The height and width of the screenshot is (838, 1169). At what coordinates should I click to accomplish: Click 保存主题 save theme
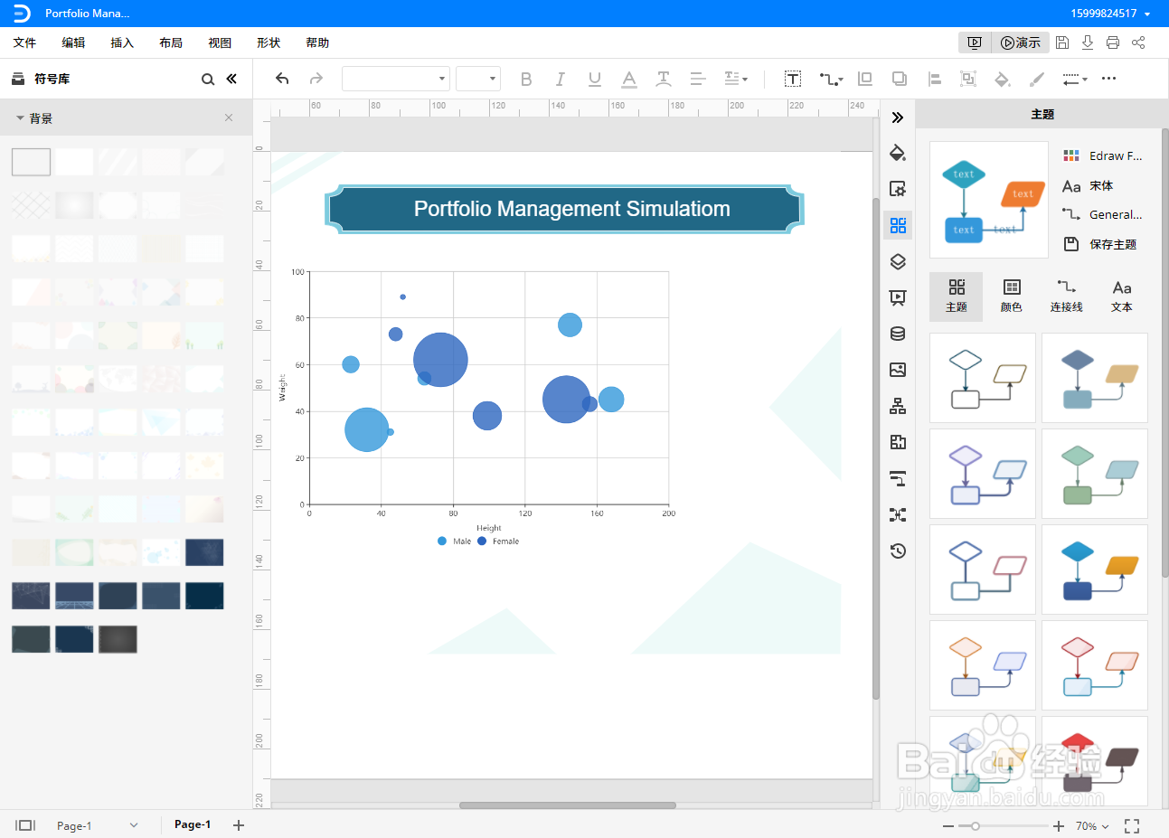click(1099, 244)
